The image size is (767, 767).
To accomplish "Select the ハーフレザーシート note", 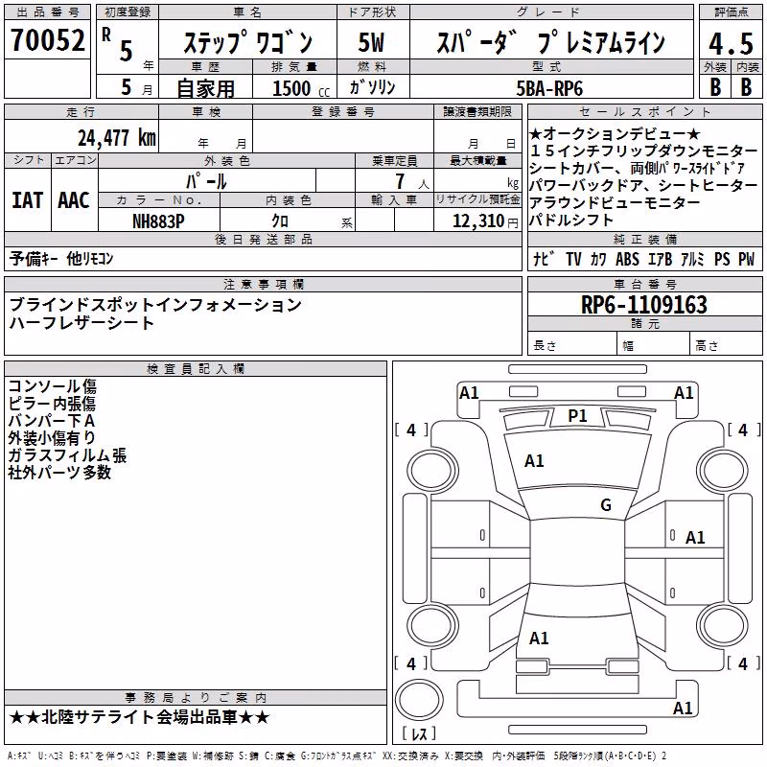I will click(x=81, y=323).
